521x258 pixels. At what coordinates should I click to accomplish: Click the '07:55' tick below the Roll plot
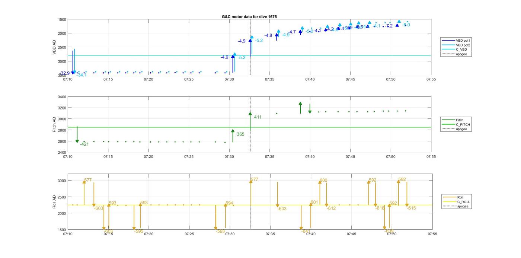point(432,234)
